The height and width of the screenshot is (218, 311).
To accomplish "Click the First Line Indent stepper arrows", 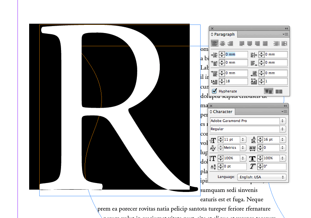I will [222, 63].
